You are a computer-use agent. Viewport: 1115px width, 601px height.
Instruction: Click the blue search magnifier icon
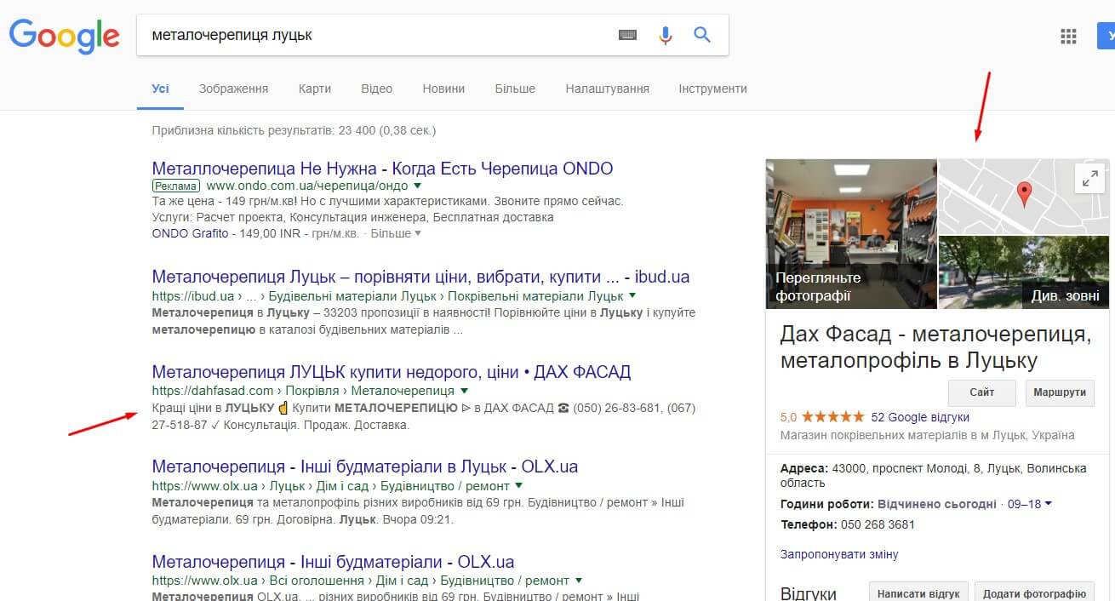[x=702, y=35]
